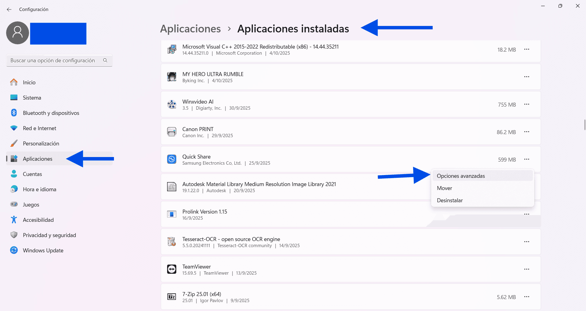The image size is (586, 311).
Task: Open more options for Tesseract-OCR
Action: (527, 242)
